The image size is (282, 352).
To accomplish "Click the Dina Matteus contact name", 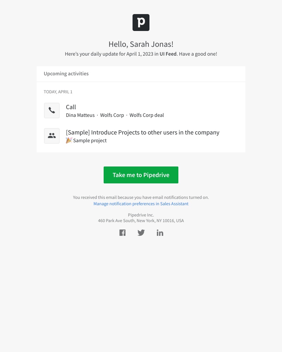I will pos(80,115).
